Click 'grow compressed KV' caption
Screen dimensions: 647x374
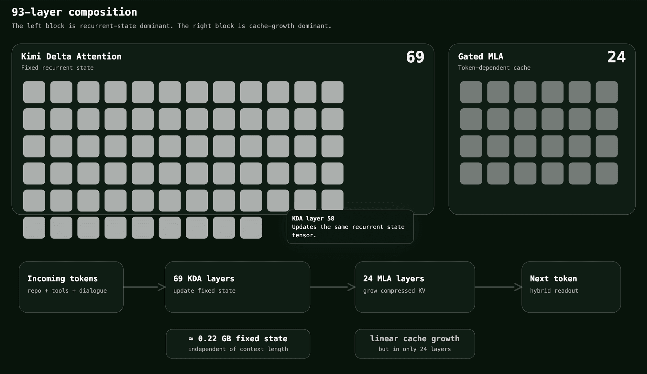(394, 291)
